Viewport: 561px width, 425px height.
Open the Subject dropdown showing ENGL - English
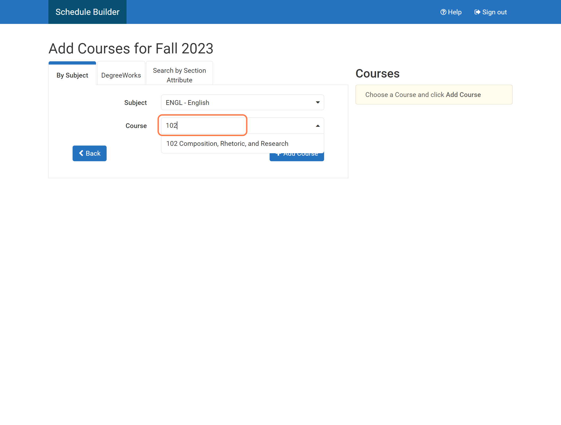pyautogui.click(x=242, y=103)
